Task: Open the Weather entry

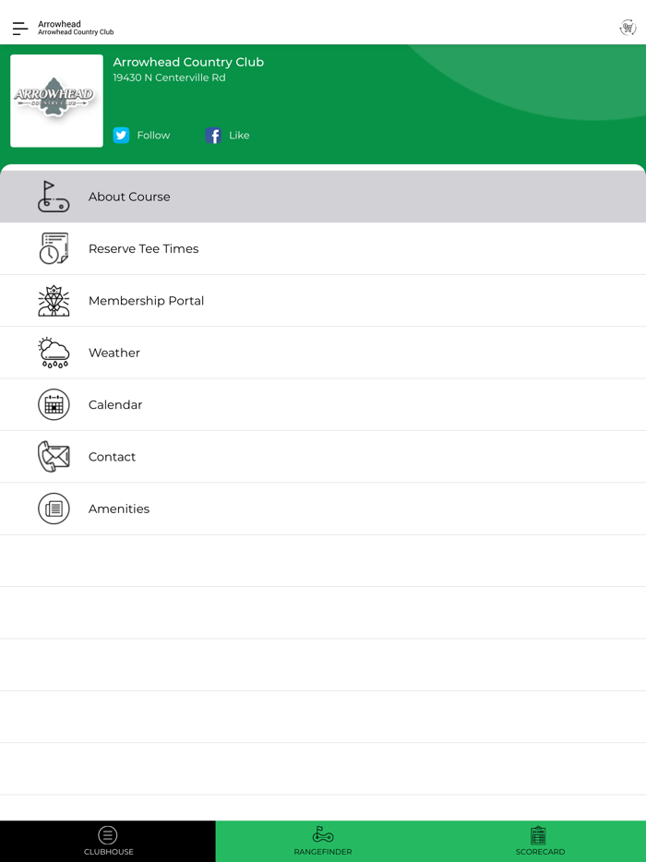Action: pos(323,353)
